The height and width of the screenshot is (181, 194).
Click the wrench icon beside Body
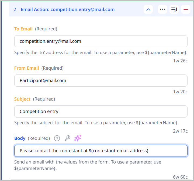tap(67, 138)
